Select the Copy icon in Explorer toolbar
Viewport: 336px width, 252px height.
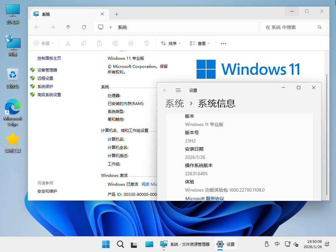coord(84,43)
